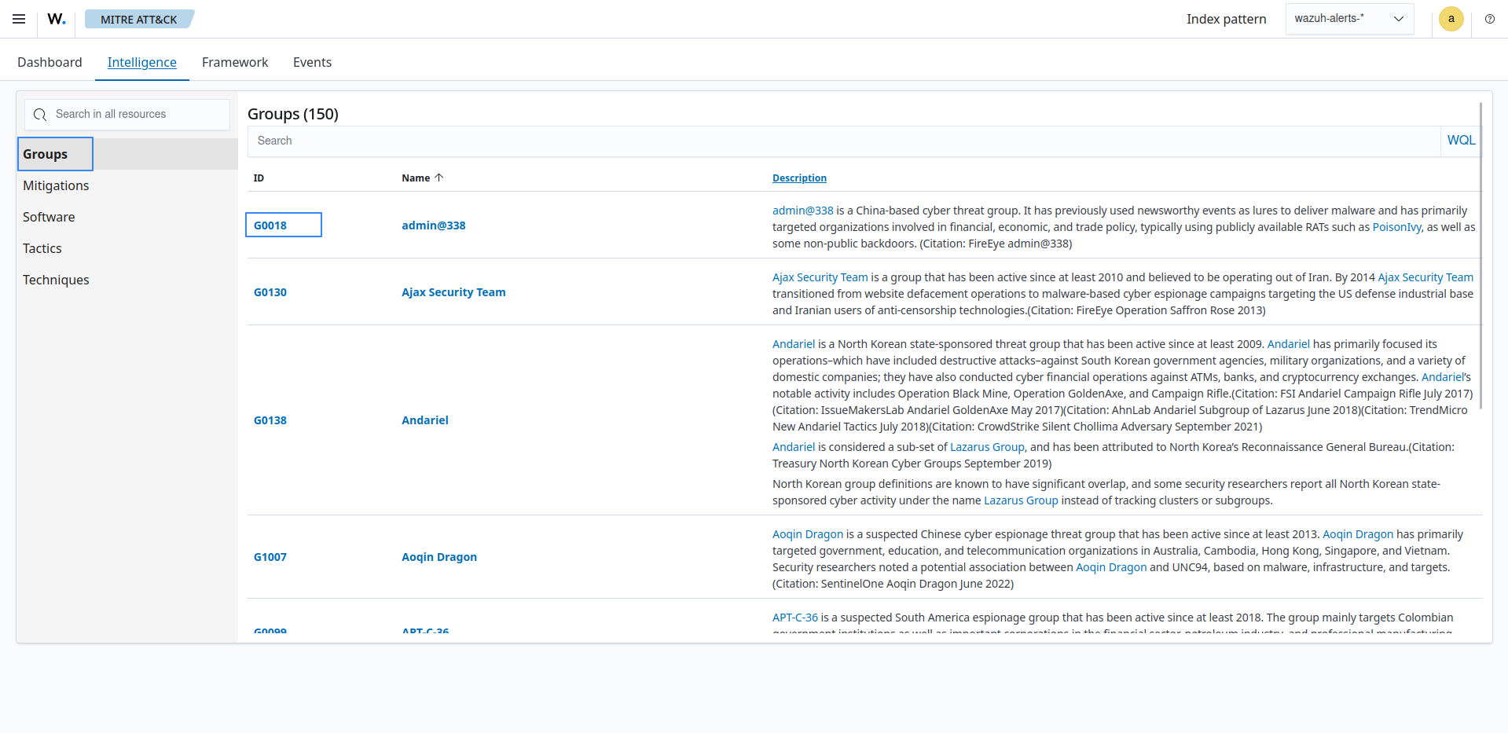Sort groups by the Description column
The image size is (1508, 733).
(799, 178)
